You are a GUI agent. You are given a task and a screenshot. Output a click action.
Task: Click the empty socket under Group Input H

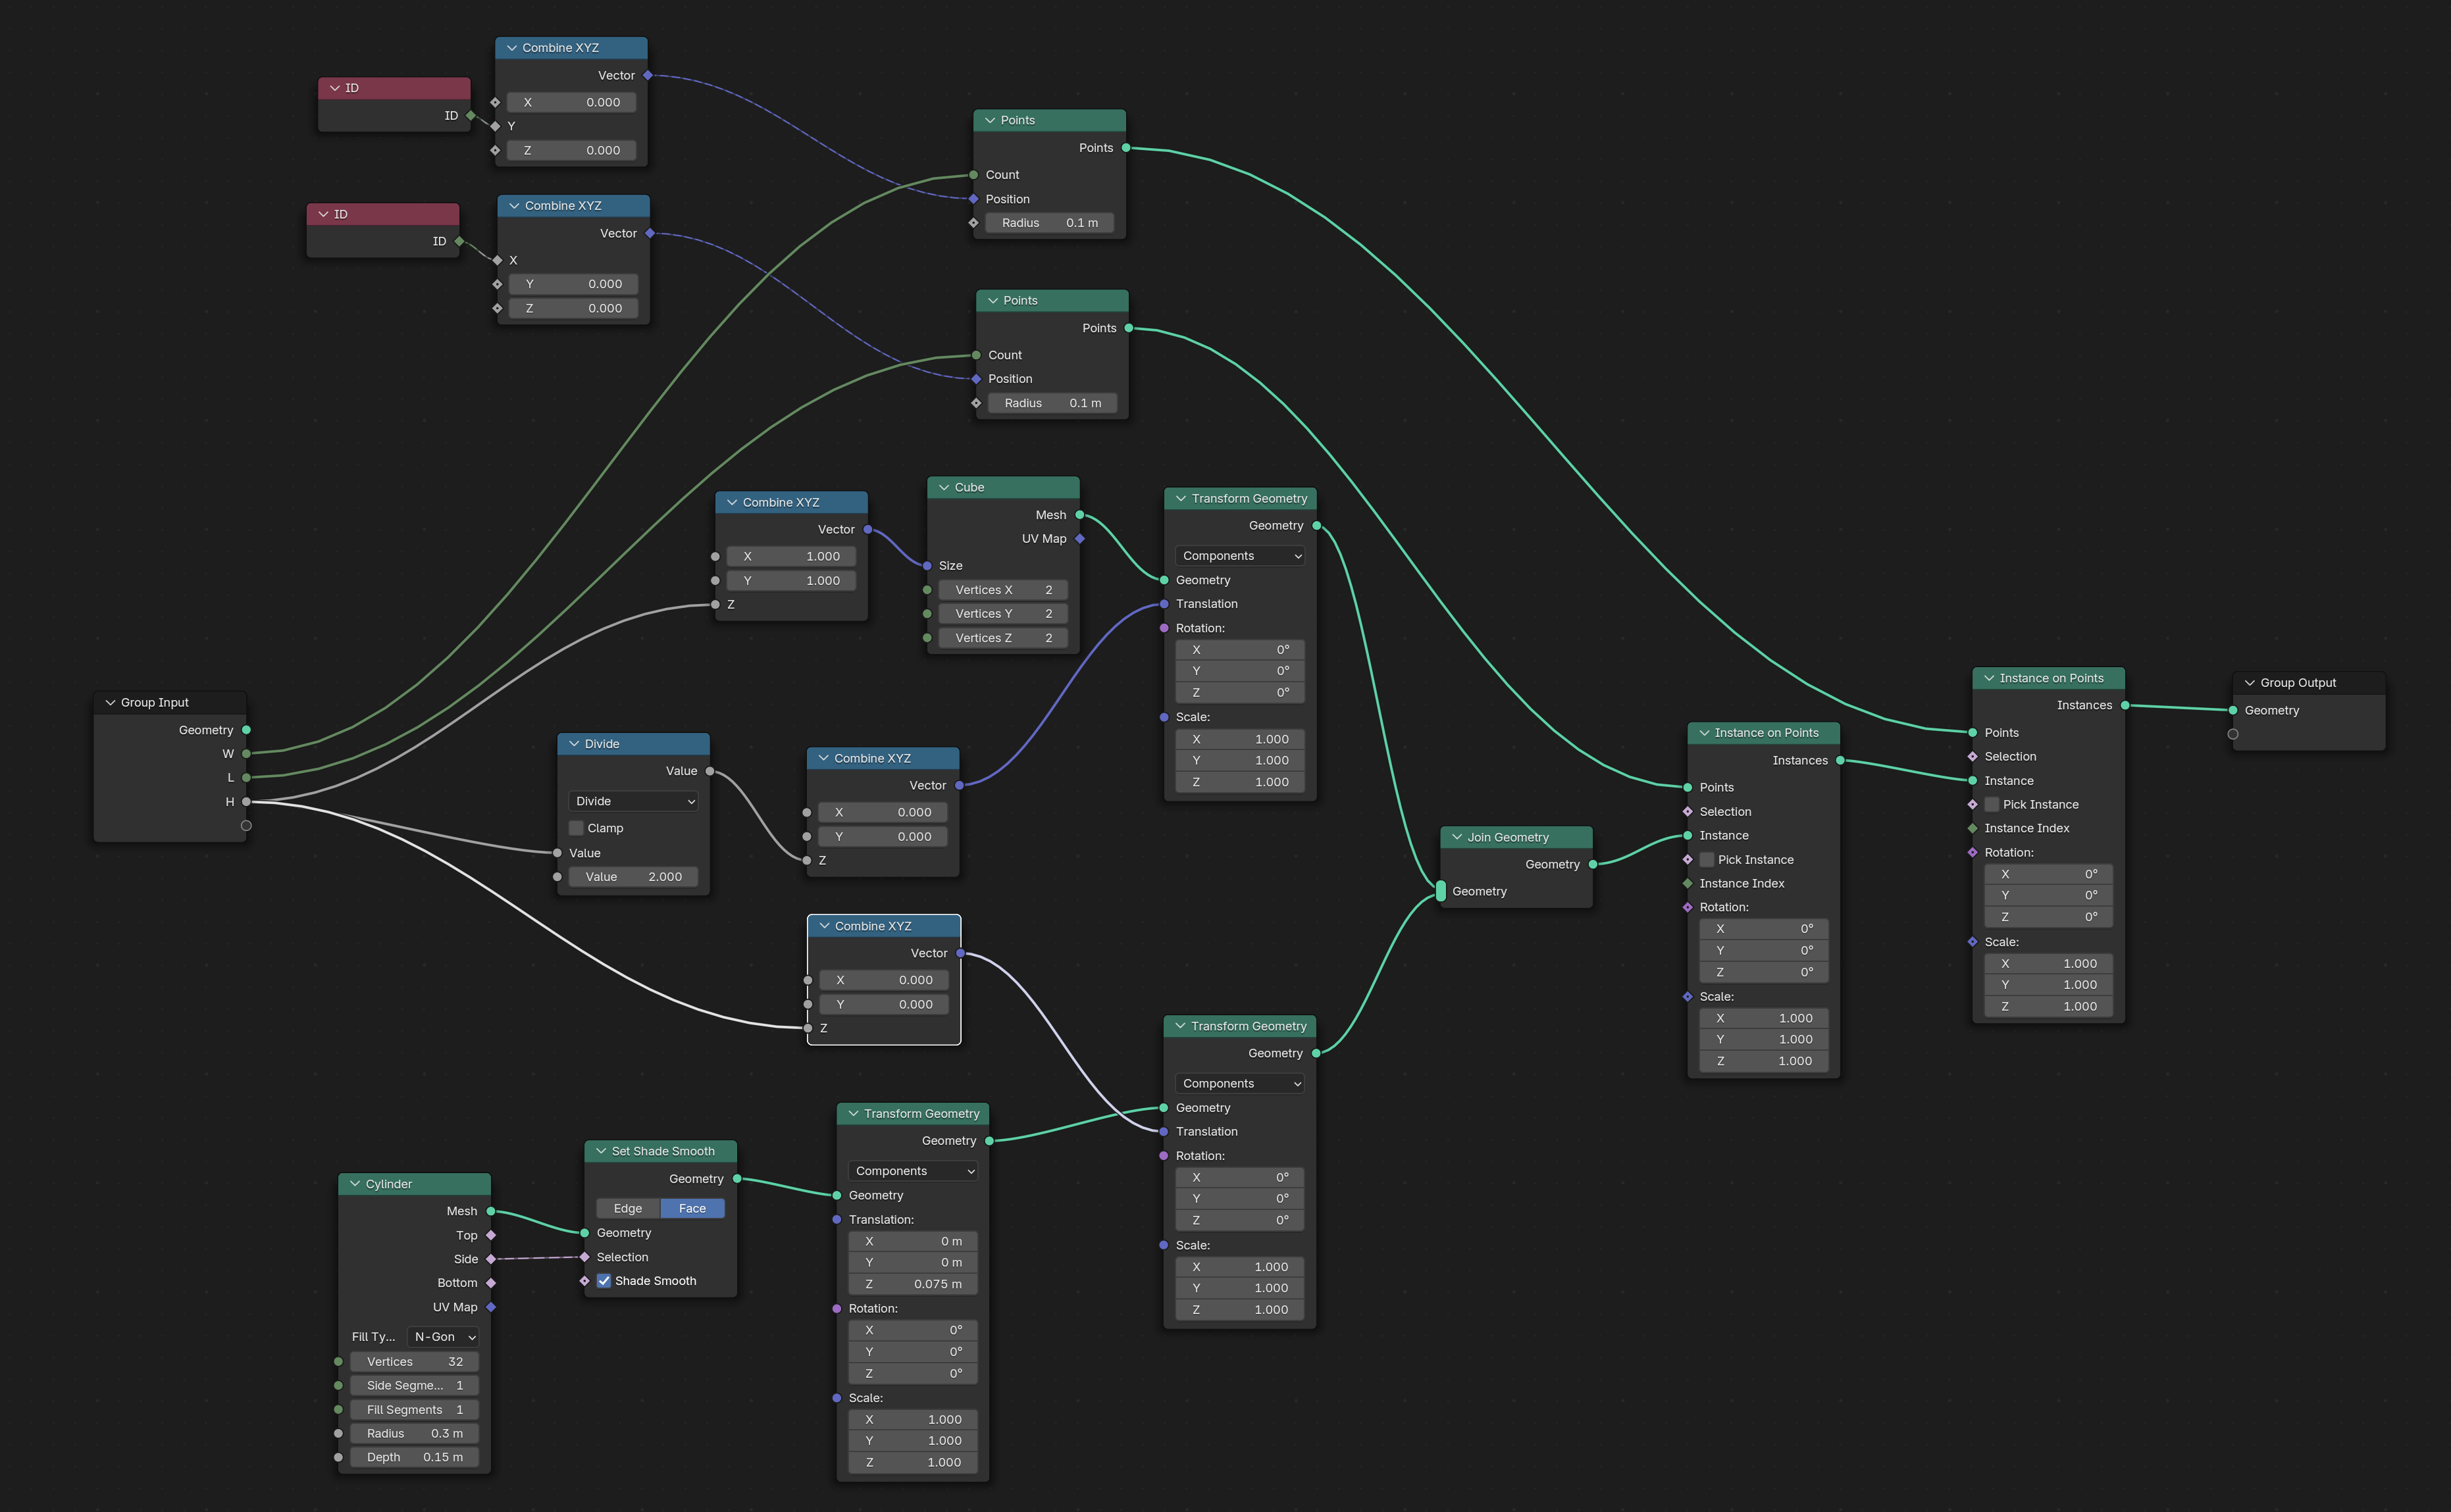[246, 826]
